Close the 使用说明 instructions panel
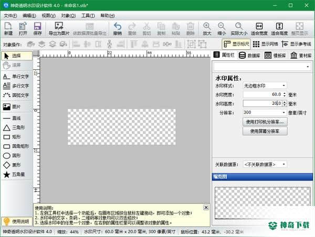This screenshot has height=237, width=315. (206, 208)
